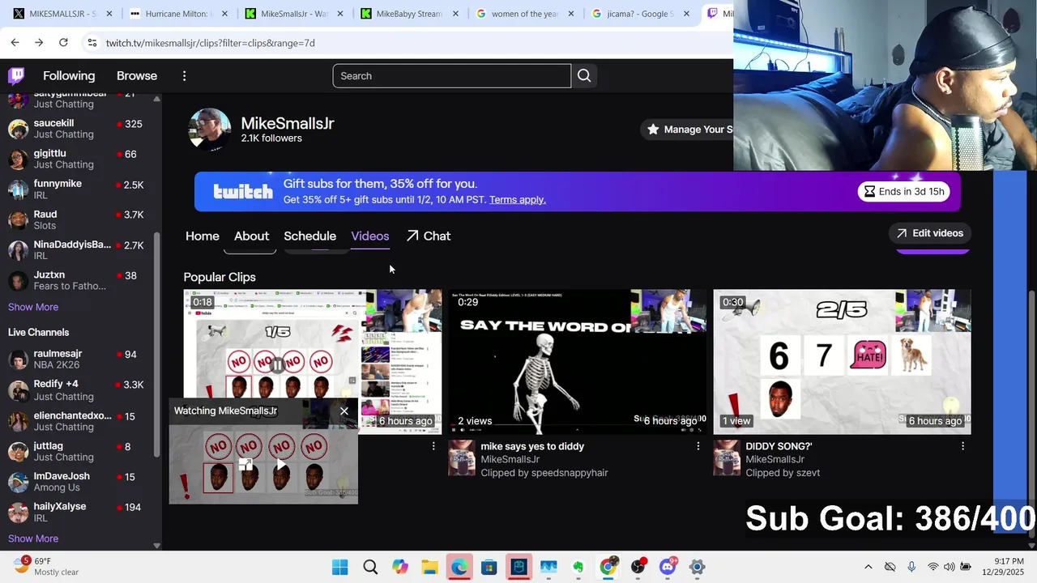Click Edit videos button

click(929, 233)
